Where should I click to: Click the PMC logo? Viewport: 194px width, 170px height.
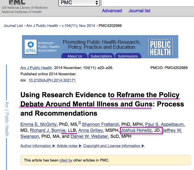click(x=17, y=2)
